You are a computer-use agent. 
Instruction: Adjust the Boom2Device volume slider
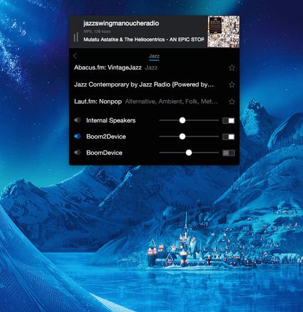click(189, 137)
